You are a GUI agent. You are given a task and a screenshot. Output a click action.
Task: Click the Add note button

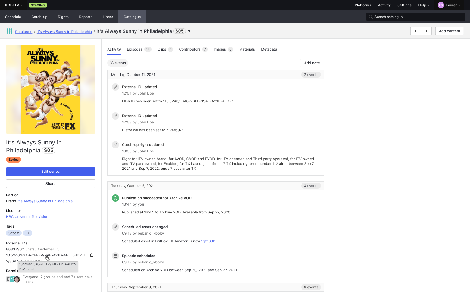point(312,63)
